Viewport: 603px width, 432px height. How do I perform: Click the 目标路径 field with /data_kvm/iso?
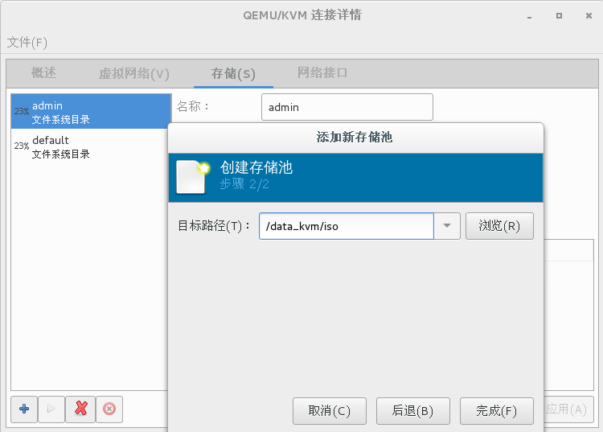347,226
